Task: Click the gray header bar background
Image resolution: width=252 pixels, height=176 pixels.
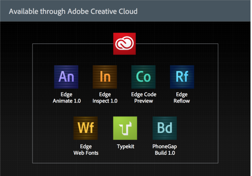Action: coord(193,11)
